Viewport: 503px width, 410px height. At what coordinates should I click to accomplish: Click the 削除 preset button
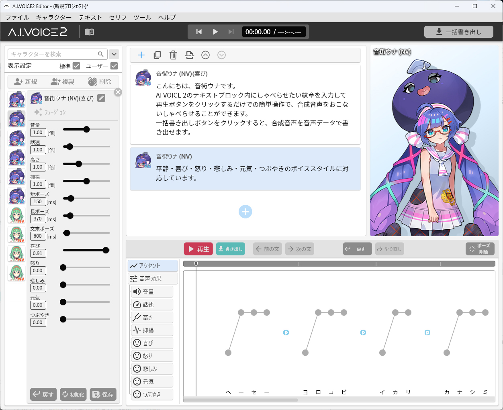(100, 82)
